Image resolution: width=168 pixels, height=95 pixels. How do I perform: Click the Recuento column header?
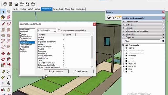coord(69,35)
